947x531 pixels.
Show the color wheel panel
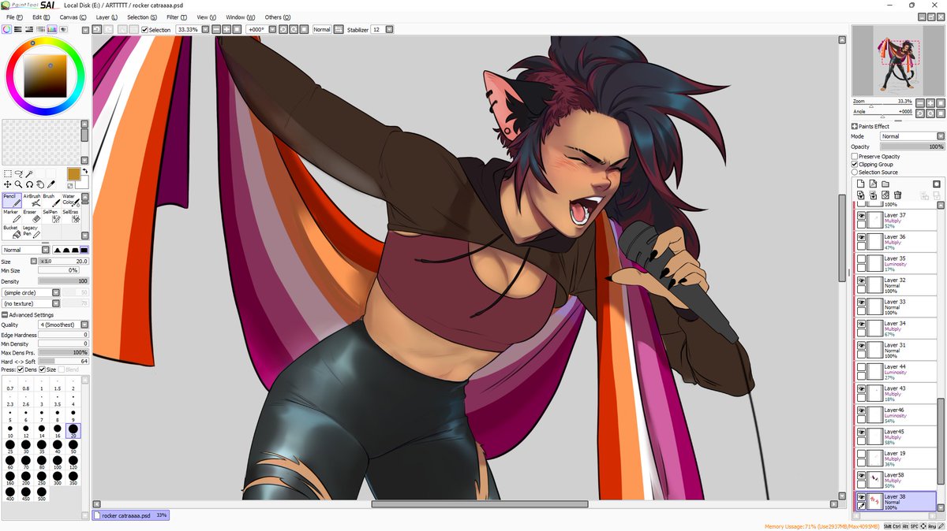(x=6, y=29)
